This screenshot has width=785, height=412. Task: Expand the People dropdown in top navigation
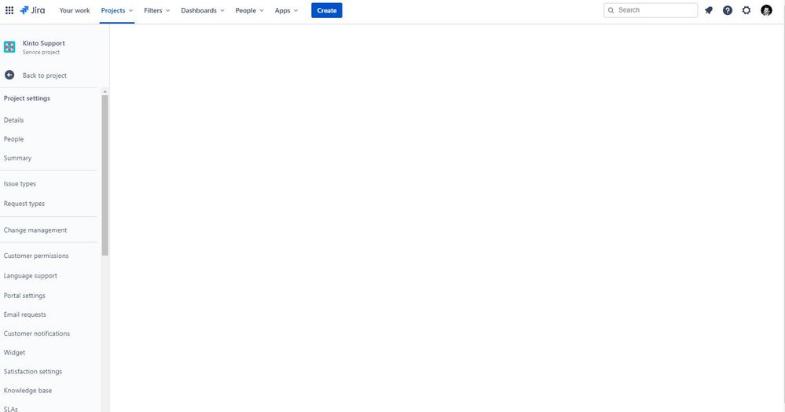pos(249,10)
